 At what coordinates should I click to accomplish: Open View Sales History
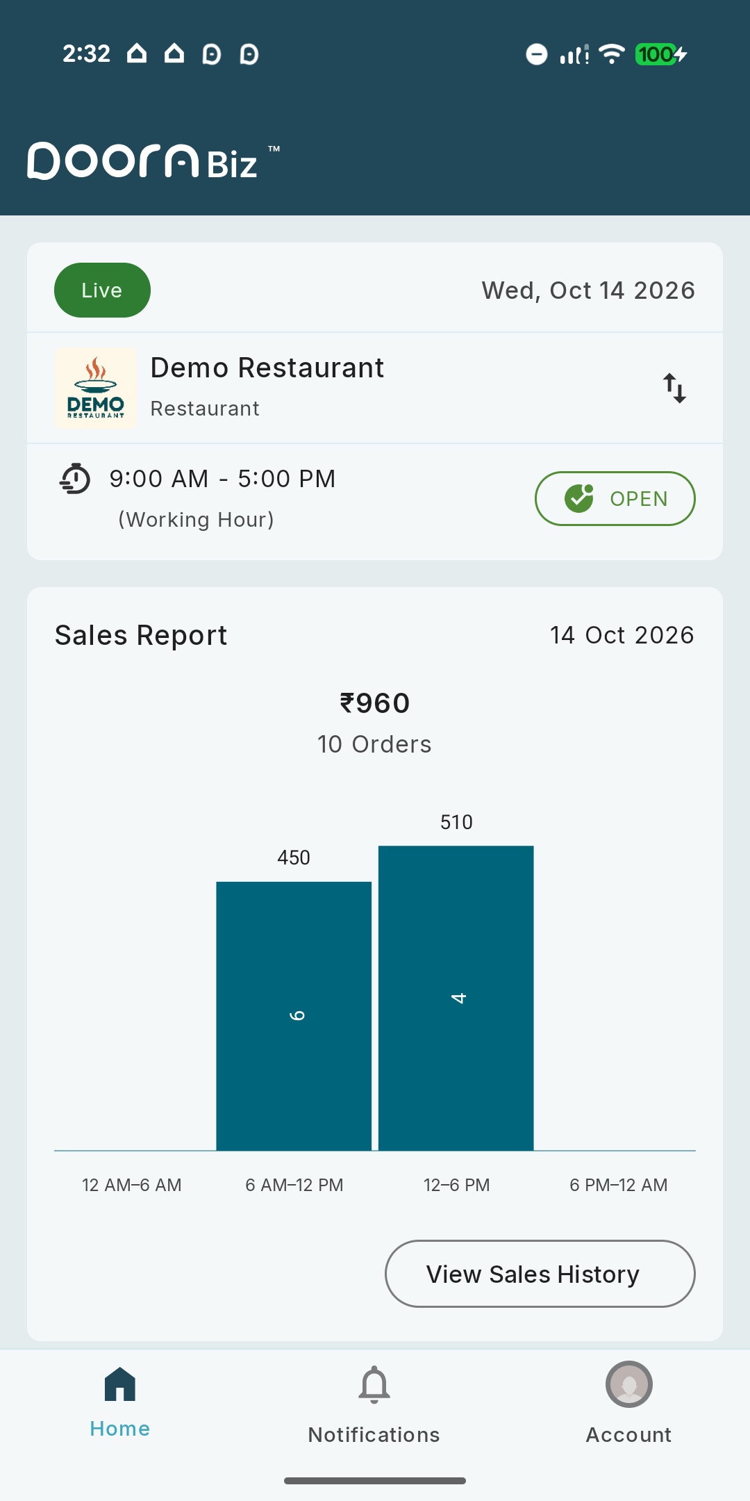[x=540, y=1274]
